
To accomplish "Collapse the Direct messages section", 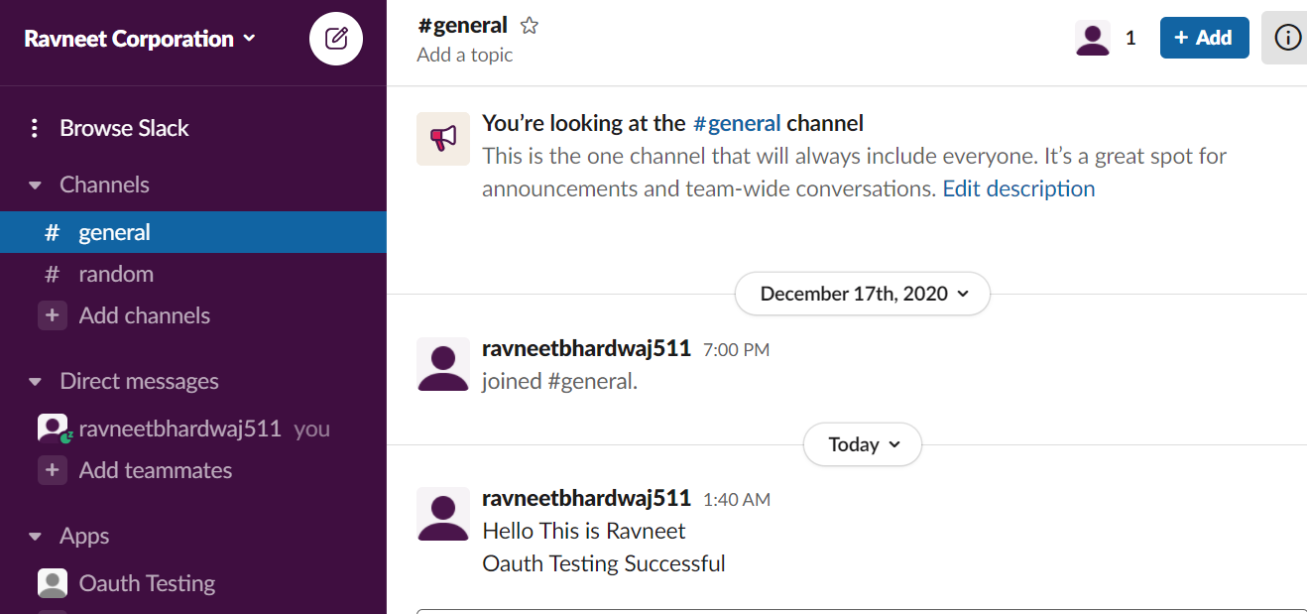I will click(x=36, y=382).
